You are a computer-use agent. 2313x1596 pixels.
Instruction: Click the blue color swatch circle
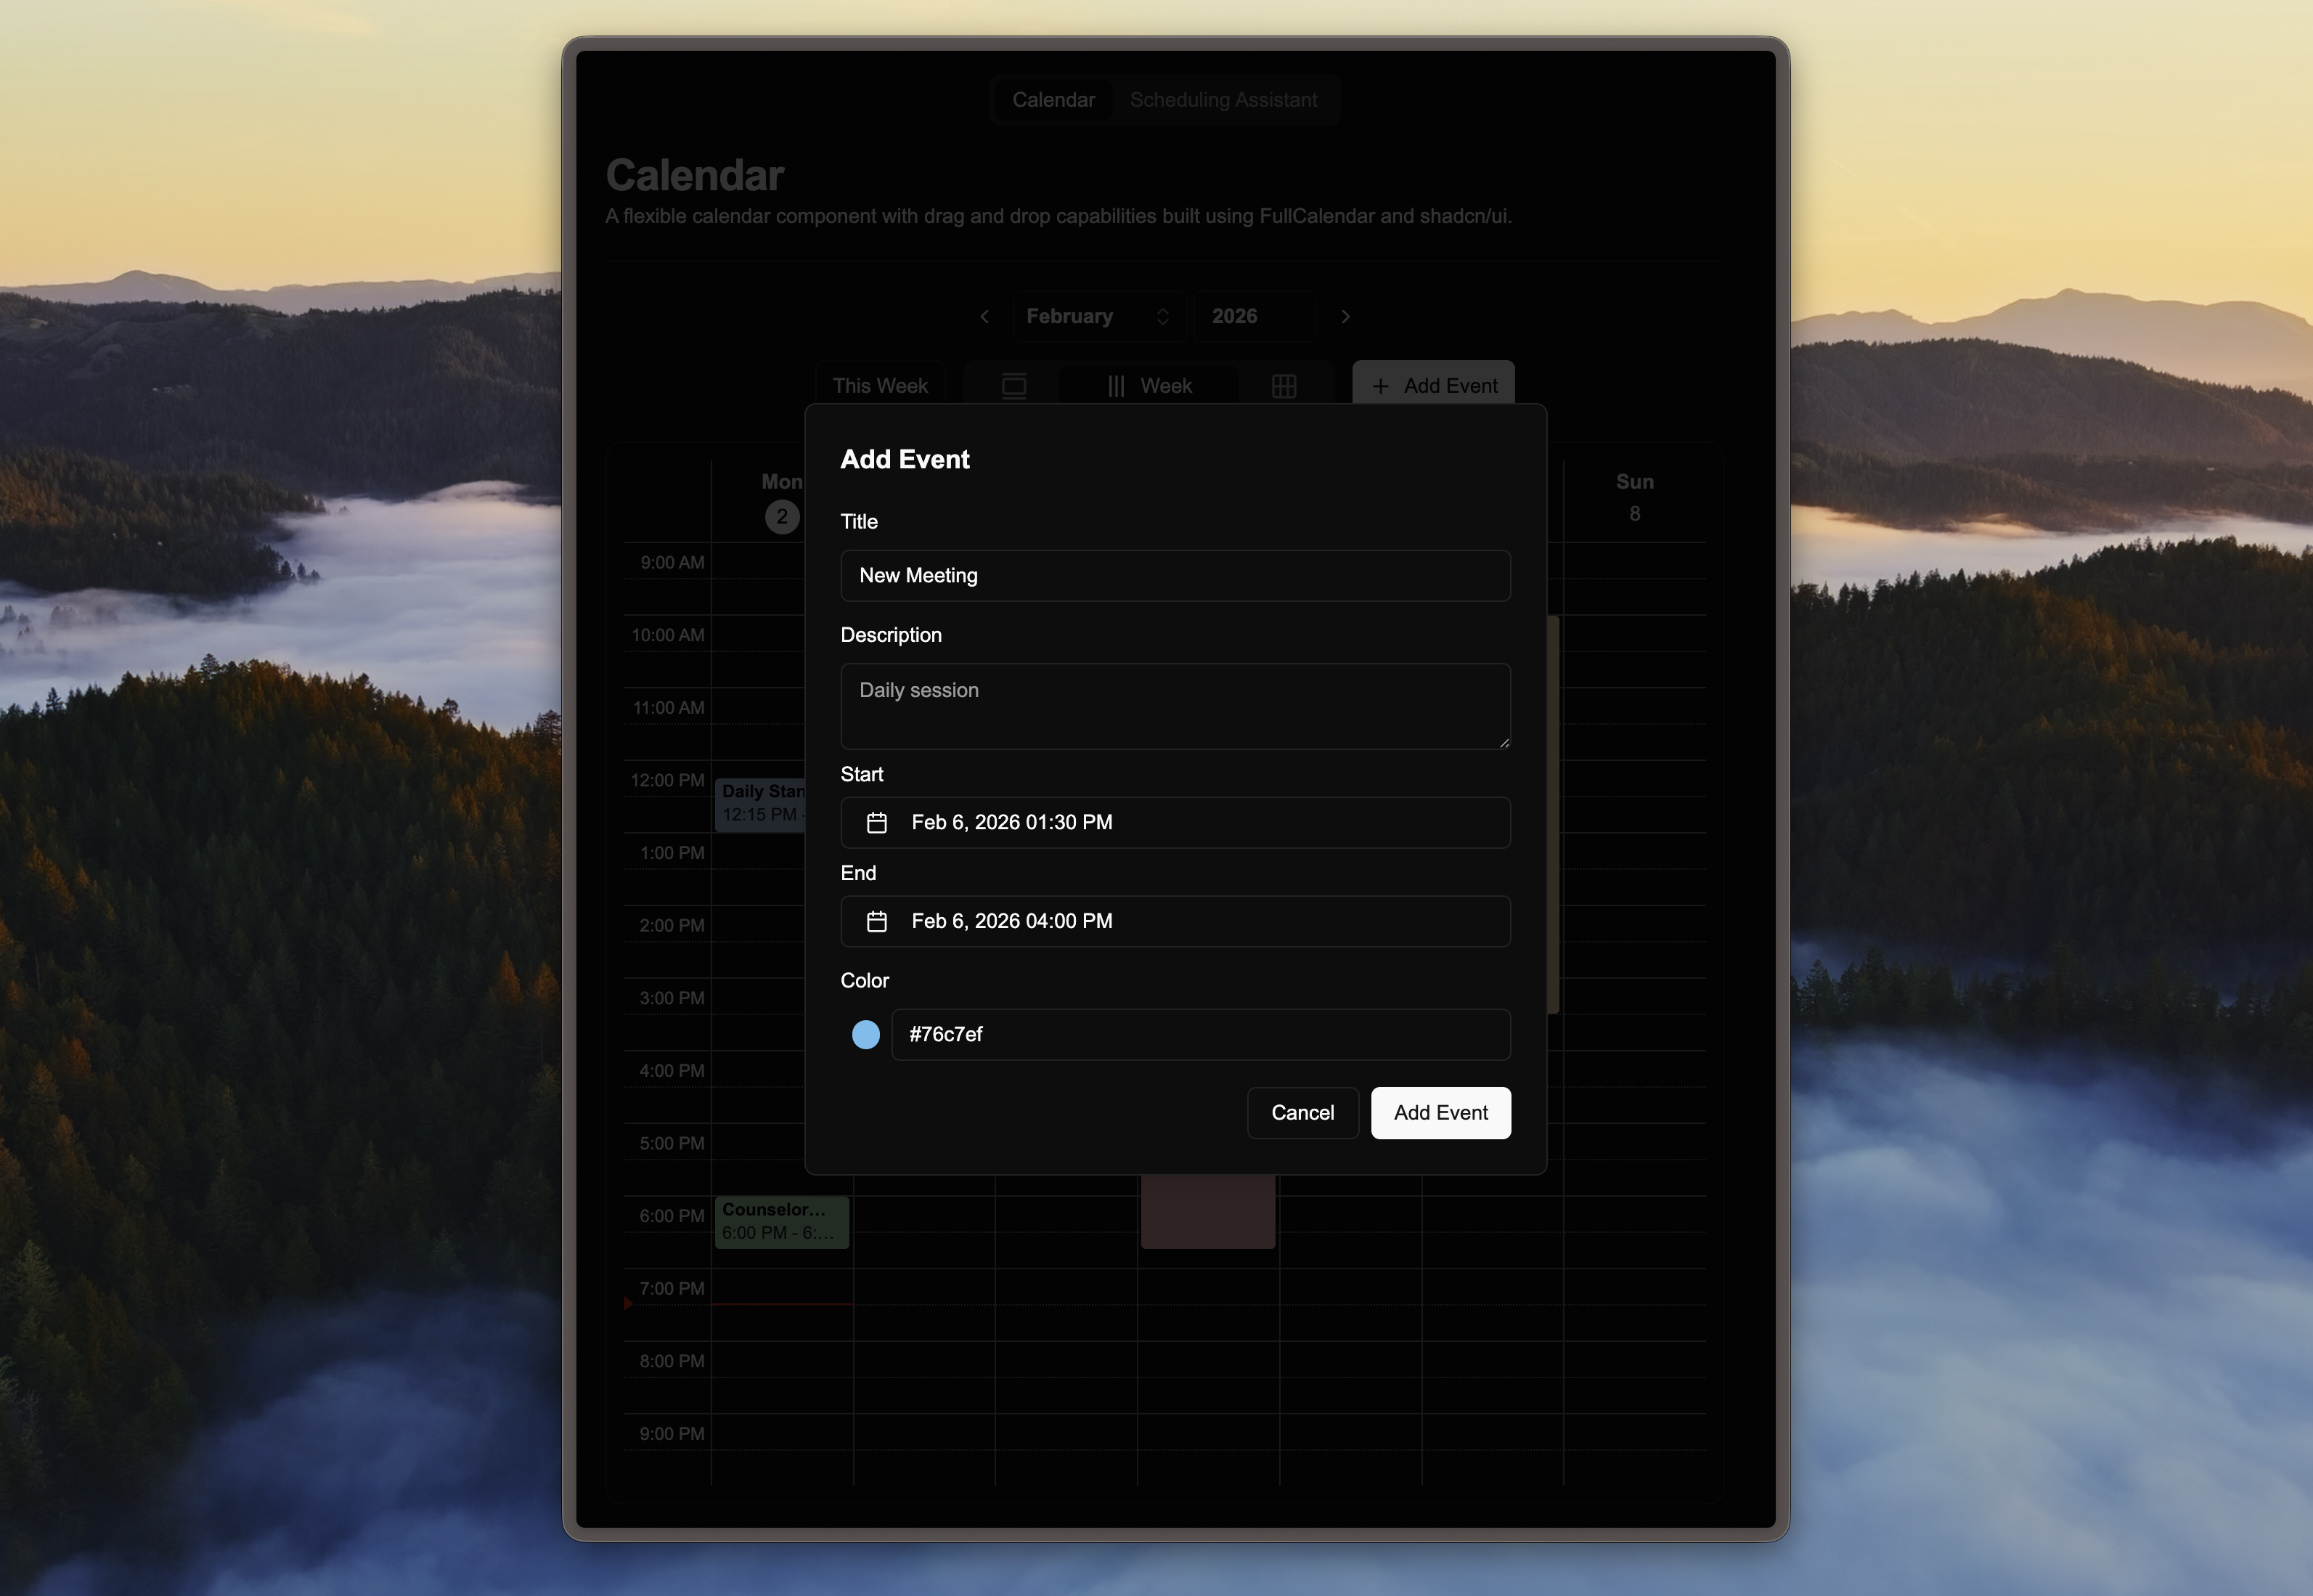(x=865, y=1034)
